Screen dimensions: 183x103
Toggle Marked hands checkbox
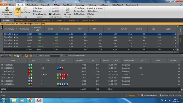pyautogui.click(x=37, y=56)
